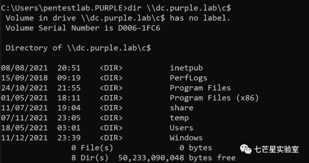Click the 七芒星实验室 watermark text
The height and width of the screenshot is (163, 309).
[276, 149]
